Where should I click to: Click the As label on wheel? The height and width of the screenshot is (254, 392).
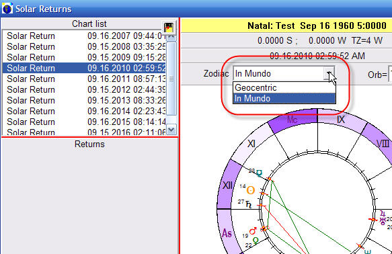[227, 234]
